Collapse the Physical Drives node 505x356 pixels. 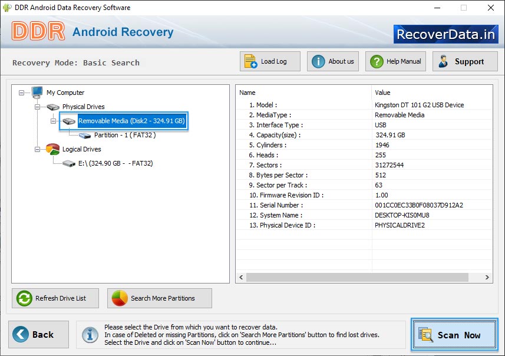point(37,107)
